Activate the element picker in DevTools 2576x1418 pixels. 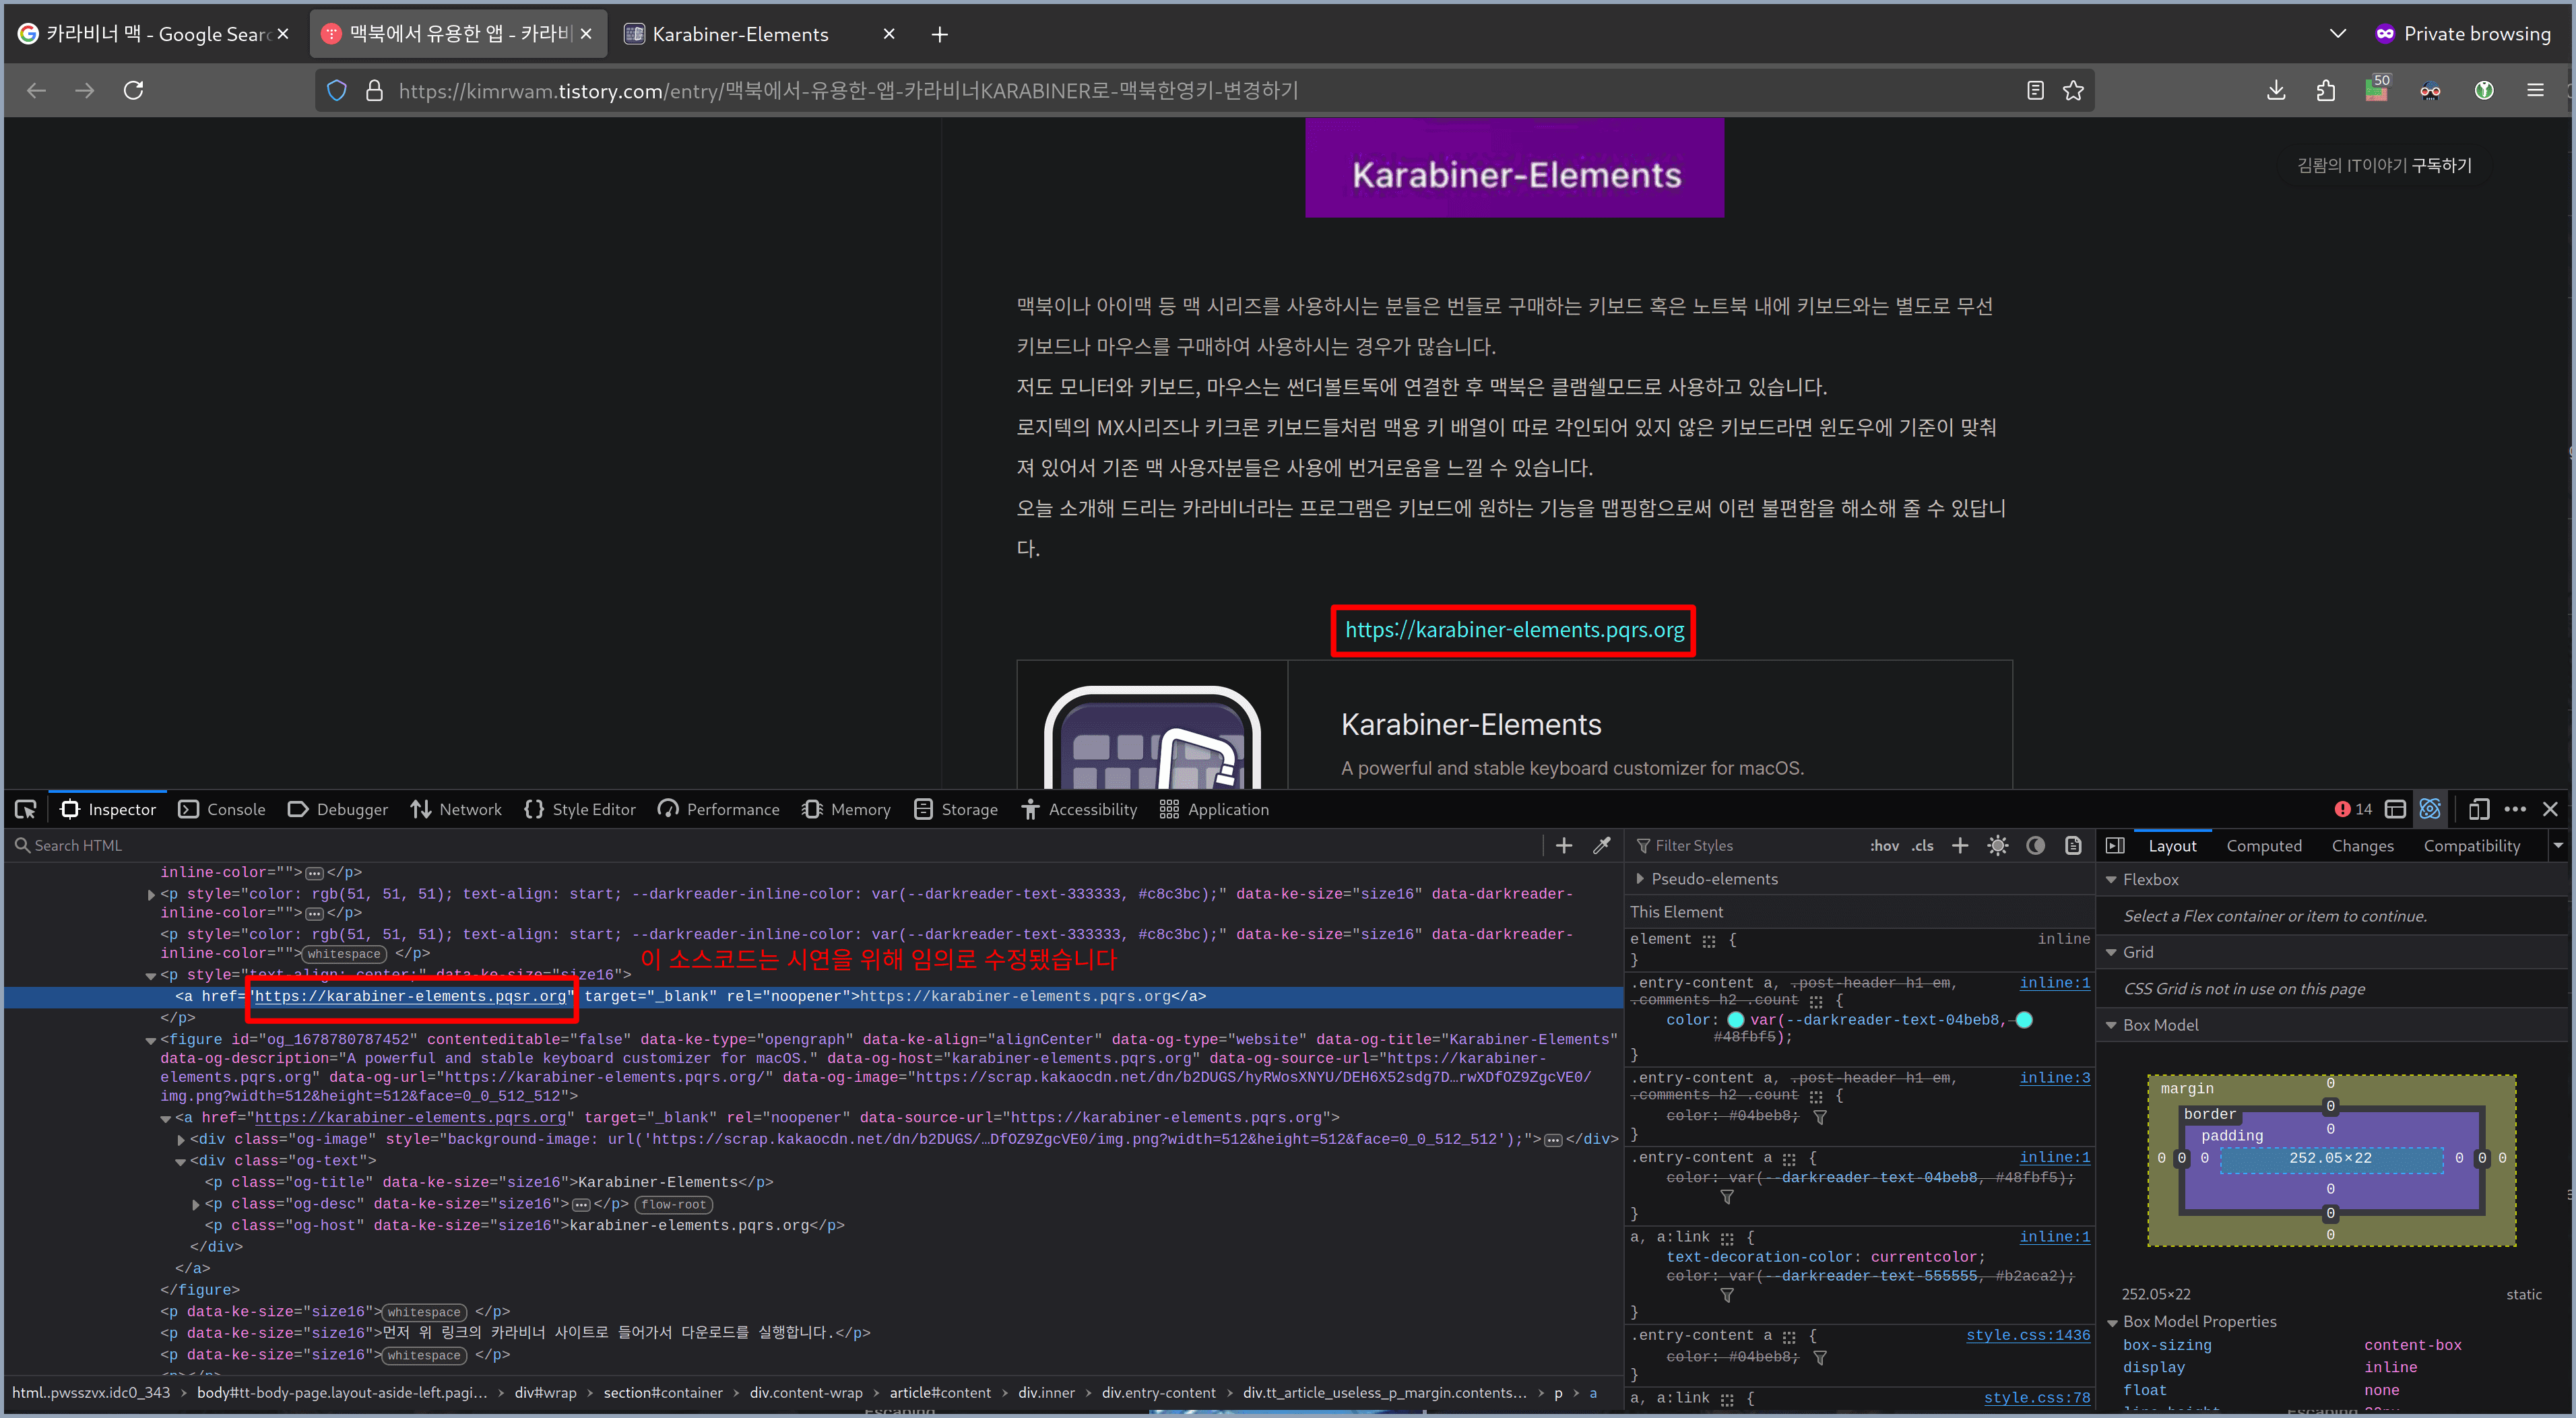26,809
